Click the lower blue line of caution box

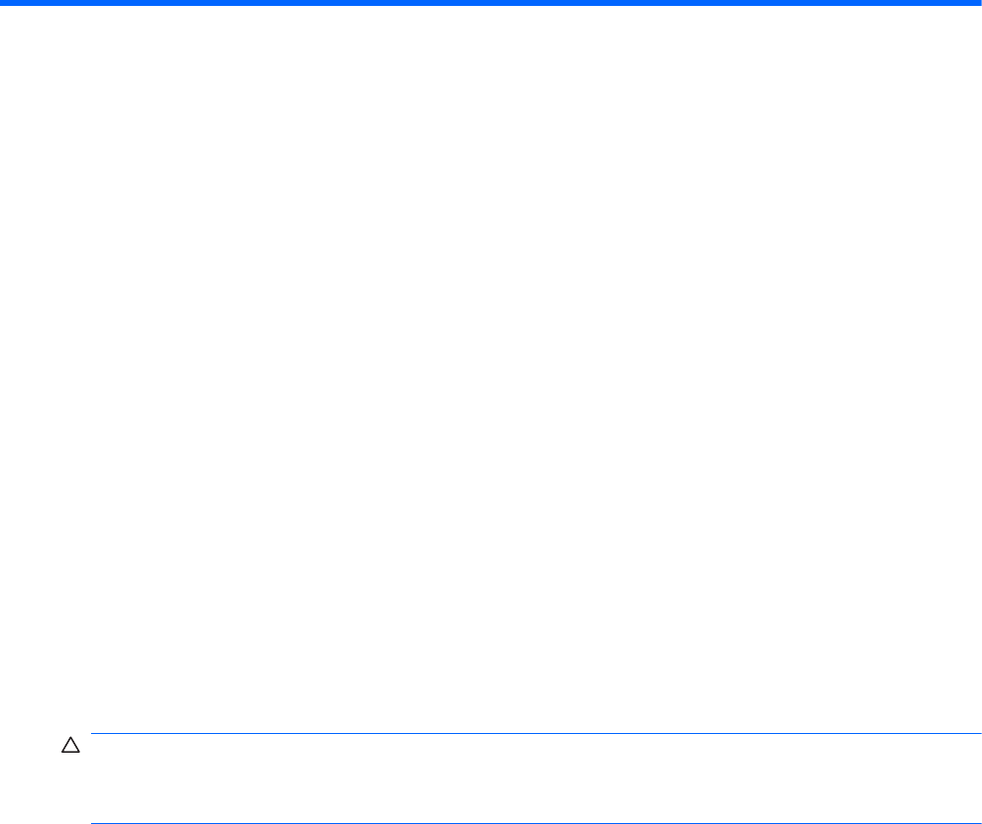tap(537, 823)
